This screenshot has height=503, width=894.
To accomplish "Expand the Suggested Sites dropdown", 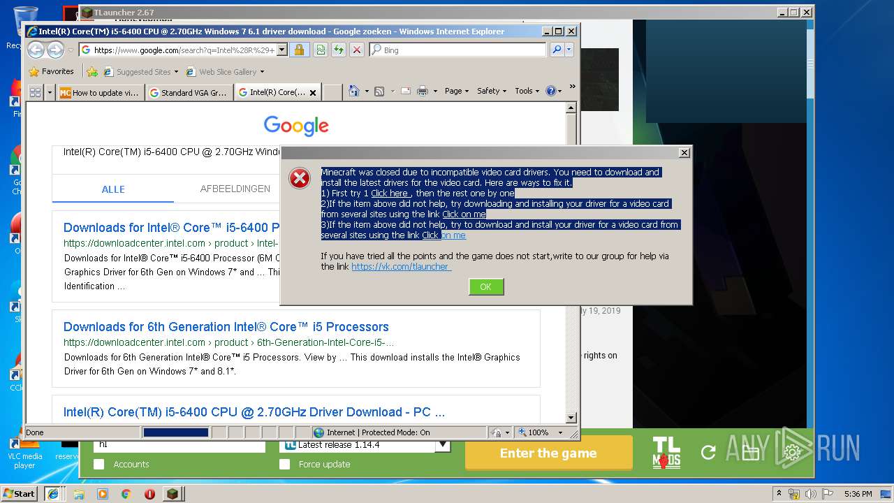I will click(176, 71).
